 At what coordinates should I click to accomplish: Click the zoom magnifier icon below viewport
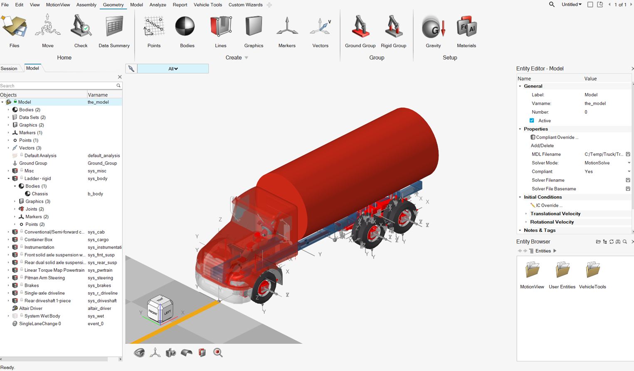tap(218, 352)
